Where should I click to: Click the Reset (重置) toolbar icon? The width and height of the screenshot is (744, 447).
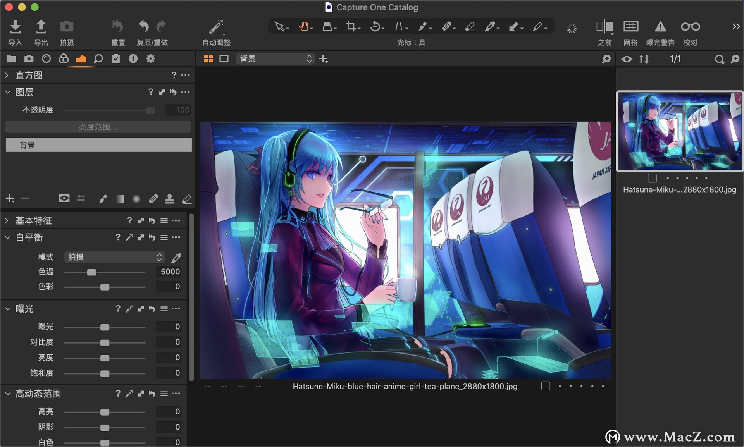118,26
